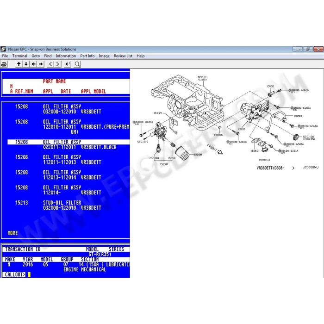Click the 2016 year value
The height and width of the screenshot is (324, 324).
[x=28, y=264]
